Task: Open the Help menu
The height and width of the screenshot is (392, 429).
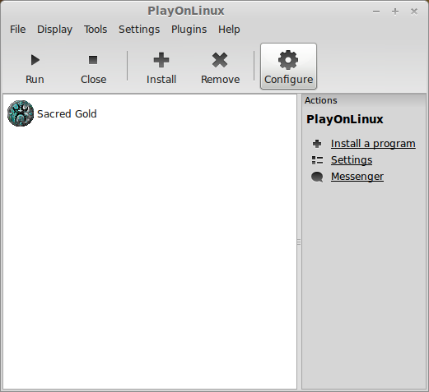Action: (x=229, y=30)
